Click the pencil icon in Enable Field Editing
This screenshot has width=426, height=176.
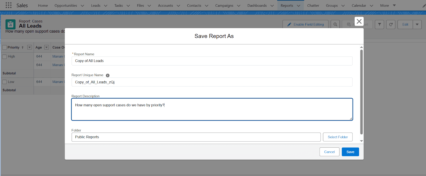pos(289,24)
